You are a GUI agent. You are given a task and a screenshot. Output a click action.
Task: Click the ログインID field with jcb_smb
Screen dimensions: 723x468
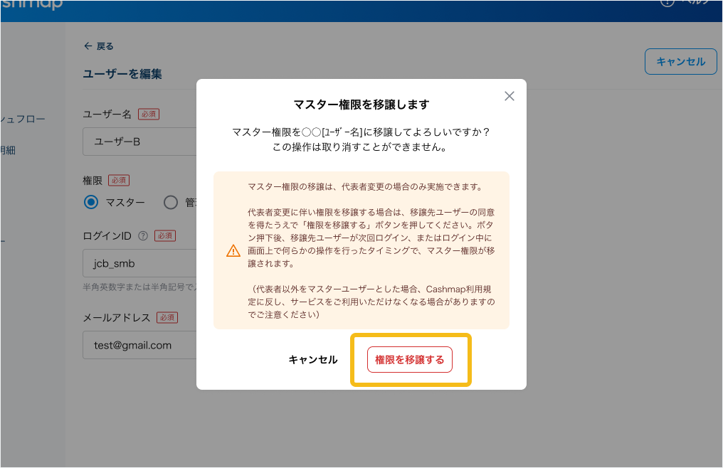coord(139,263)
